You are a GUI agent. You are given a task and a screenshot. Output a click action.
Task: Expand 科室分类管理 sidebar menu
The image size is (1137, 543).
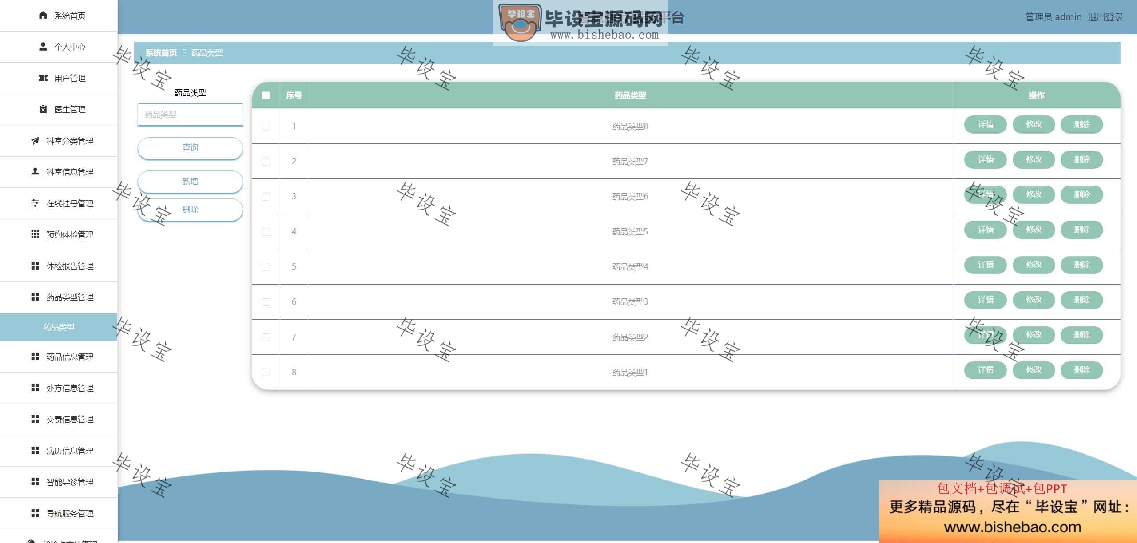(x=59, y=141)
